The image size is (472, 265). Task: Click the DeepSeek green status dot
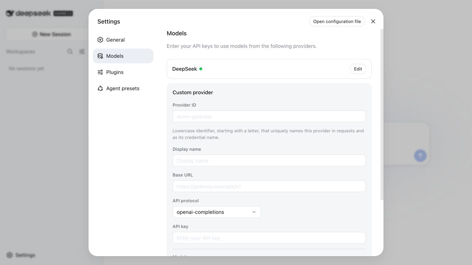(201, 69)
